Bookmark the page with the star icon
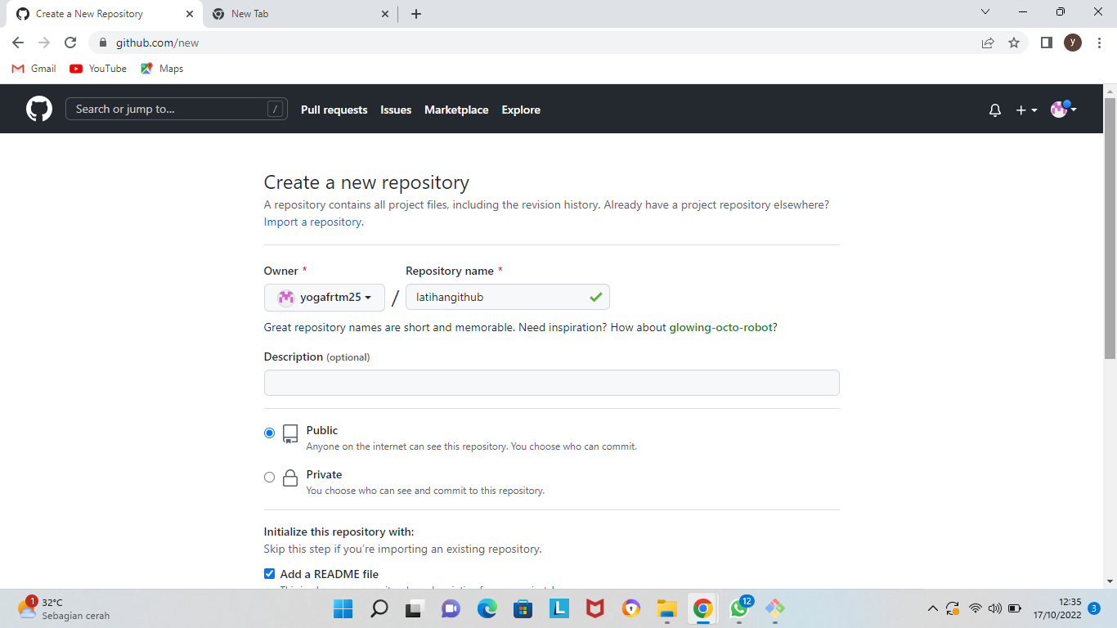 pos(1014,42)
